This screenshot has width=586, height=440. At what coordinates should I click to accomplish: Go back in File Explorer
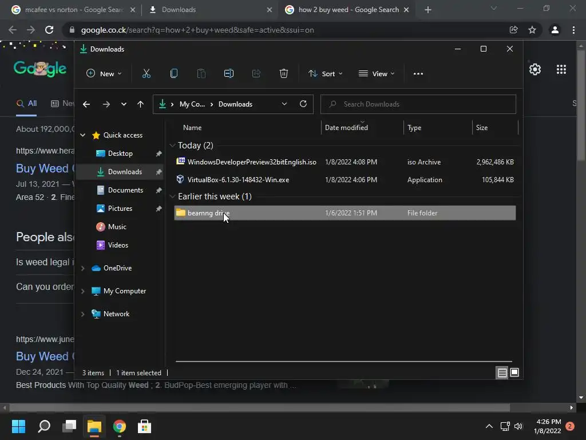point(86,104)
